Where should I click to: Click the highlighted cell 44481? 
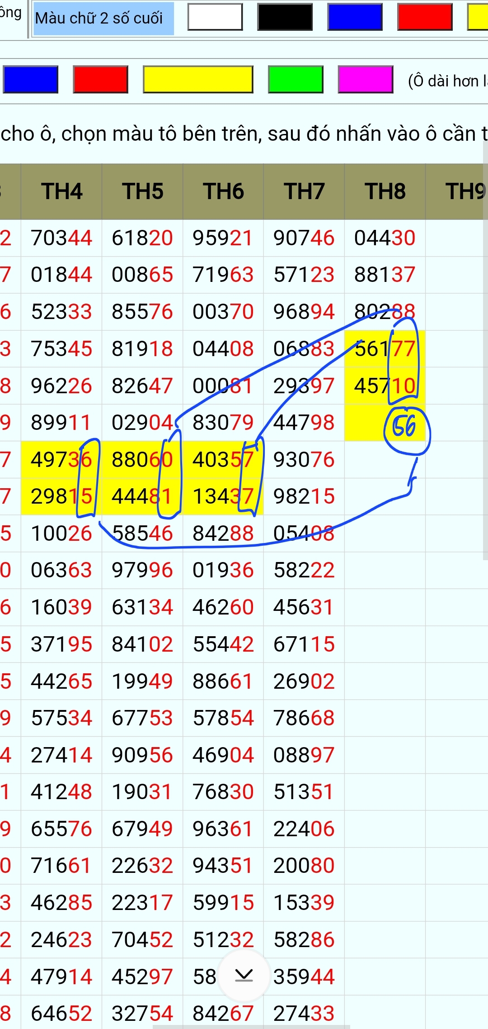click(x=142, y=496)
